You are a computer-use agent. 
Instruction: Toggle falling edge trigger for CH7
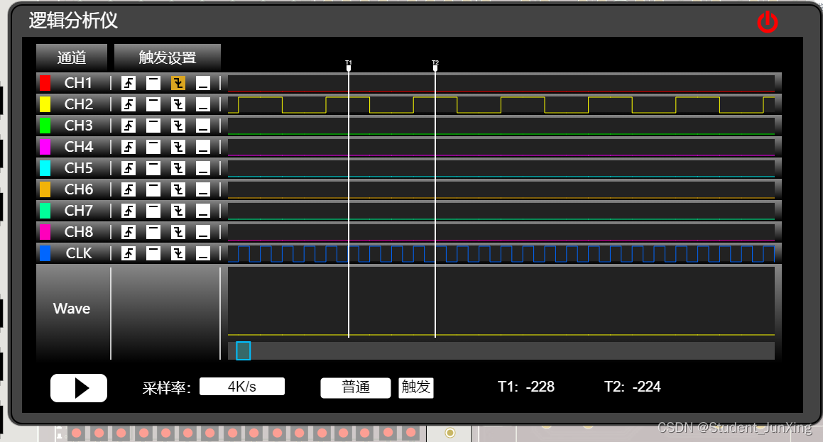tap(178, 210)
